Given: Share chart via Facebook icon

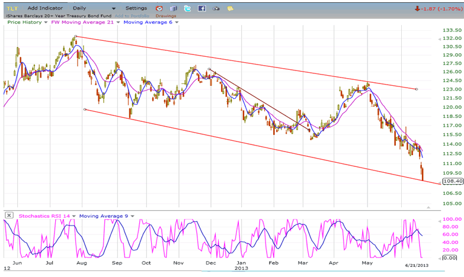Looking at the screenshot, I should [x=202, y=8].
